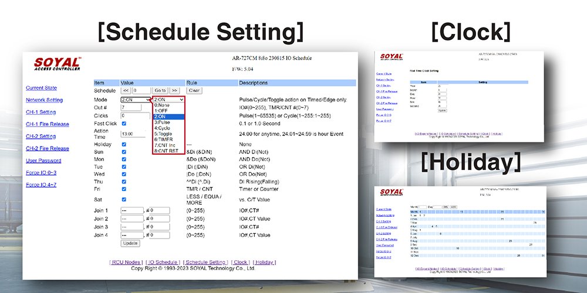This screenshot has width=587, height=293.
Task: Open the Mode dropdown showing 2:ON
Action: [x=136, y=100]
